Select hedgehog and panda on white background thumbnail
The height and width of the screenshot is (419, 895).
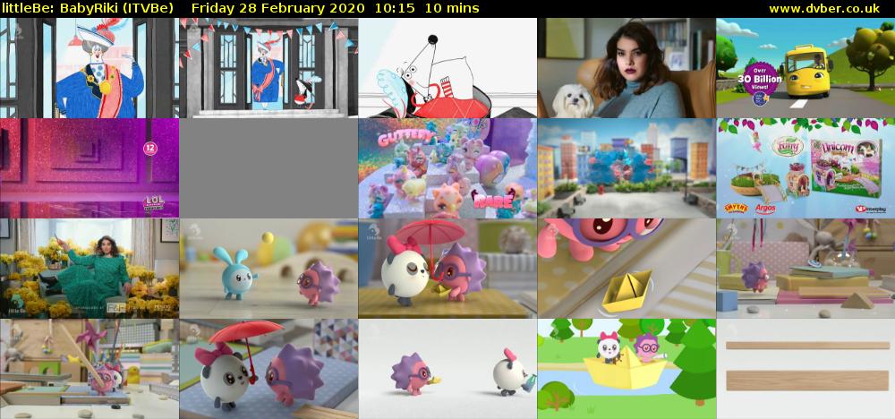point(447,369)
